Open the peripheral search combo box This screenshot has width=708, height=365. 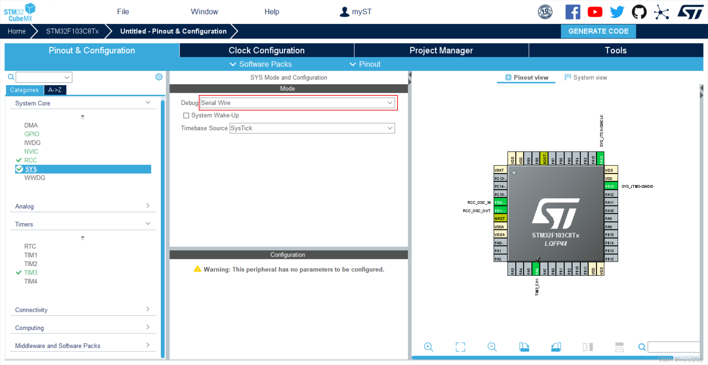click(x=44, y=77)
